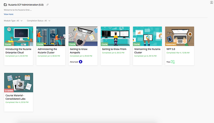Open Administering the Nutanix Cluster thumbnail
Image resolution: width=214 pixels, height=123 pixels.
(51, 36)
